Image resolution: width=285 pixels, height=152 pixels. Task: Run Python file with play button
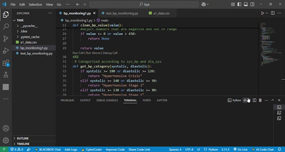click(x=263, y=13)
